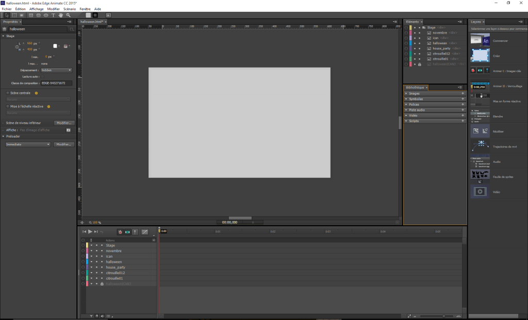
Task: Jump to start of timeline
Action: click(x=84, y=231)
